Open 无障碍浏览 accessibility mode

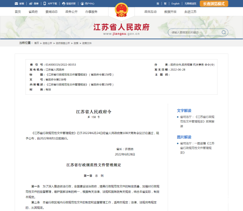190,4
